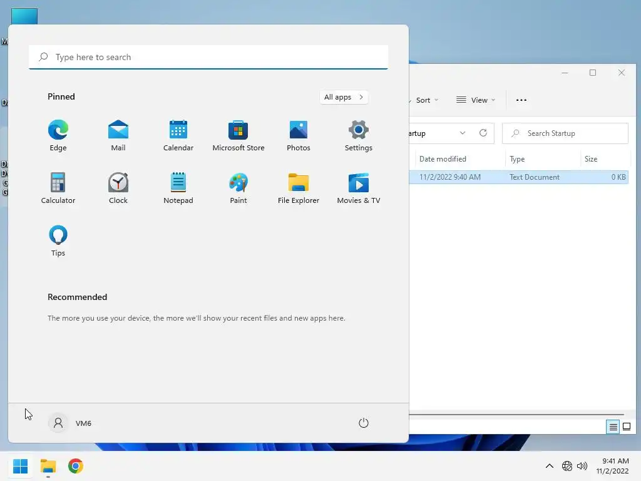641x481 pixels.
Task: Open the VM6 user account menu
Action: (70, 423)
